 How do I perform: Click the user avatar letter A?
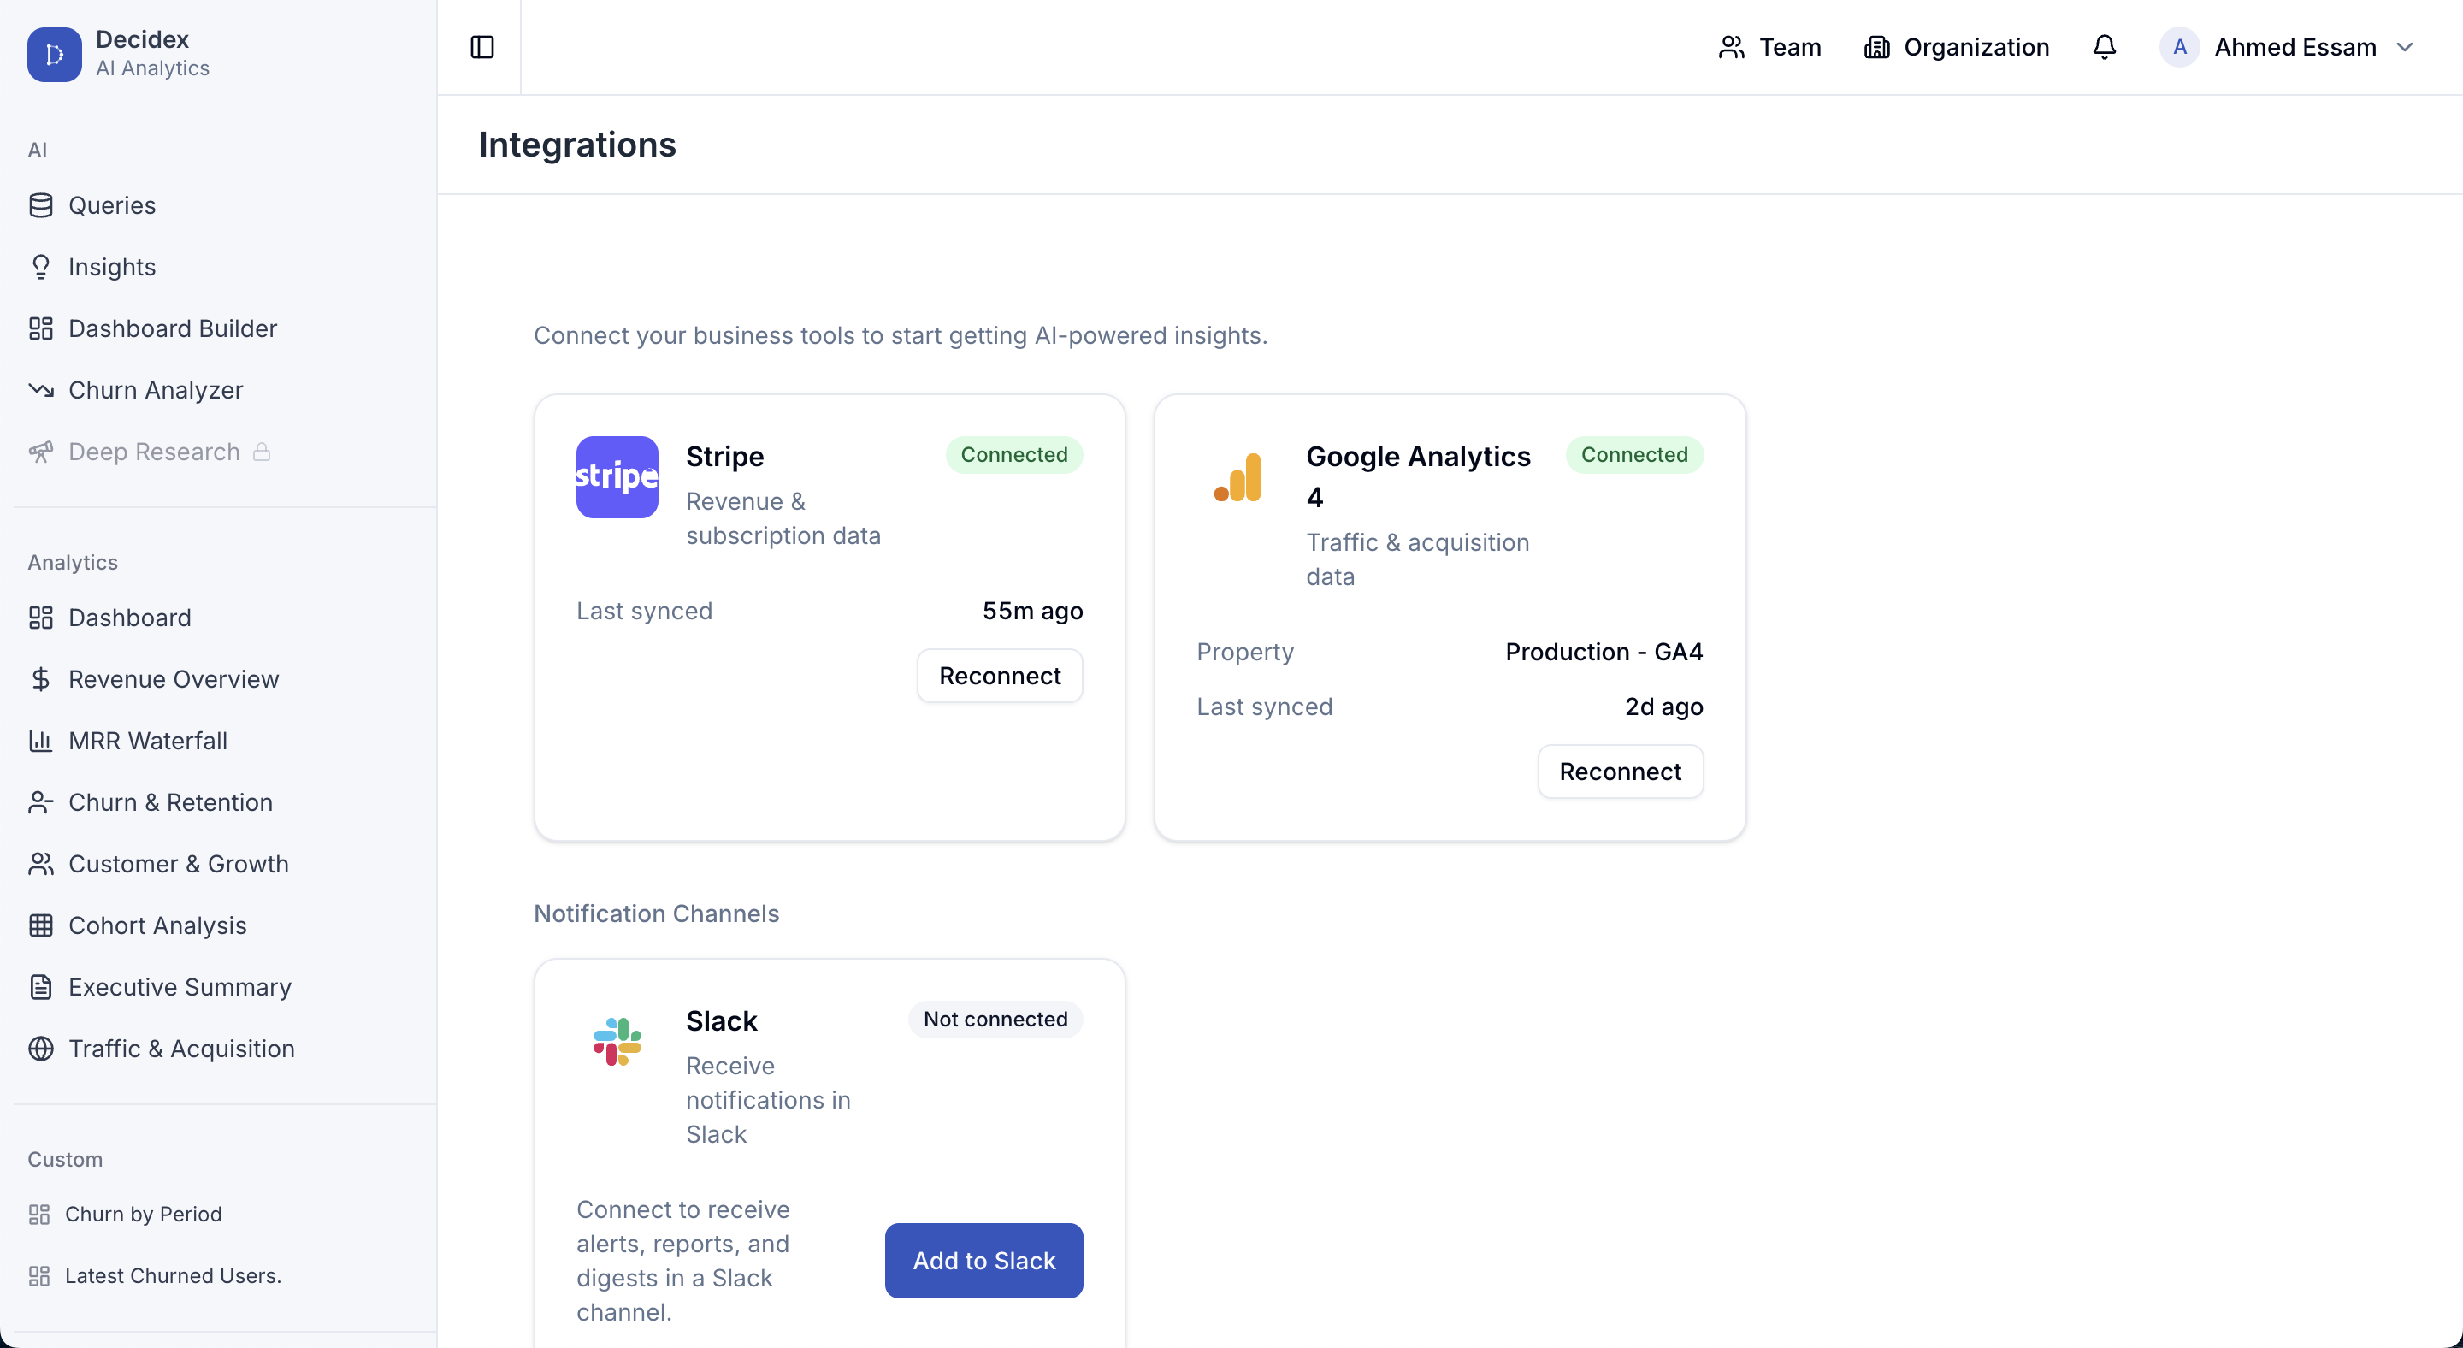pyautogui.click(x=2179, y=47)
